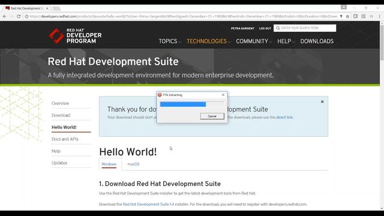Expand the Topics menu
The width and height of the screenshot is (384, 216).
pos(170,41)
